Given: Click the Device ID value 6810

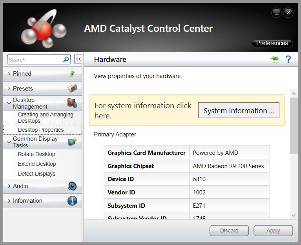Looking at the screenshot, I should point(199,179).
